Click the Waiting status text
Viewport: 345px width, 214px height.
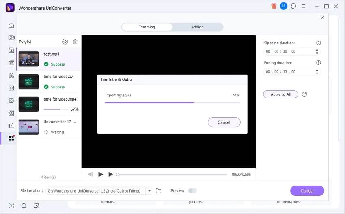[x=57, y=132]
